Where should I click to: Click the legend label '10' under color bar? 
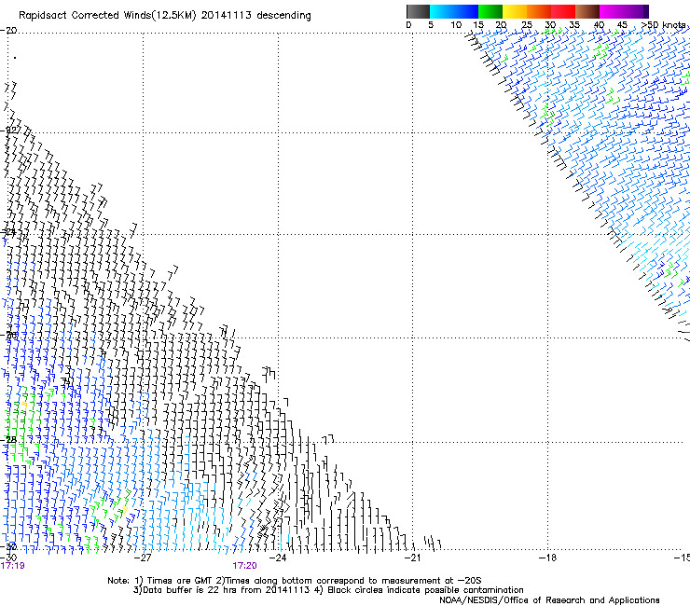pyautogui.click(x=456, y=25)
